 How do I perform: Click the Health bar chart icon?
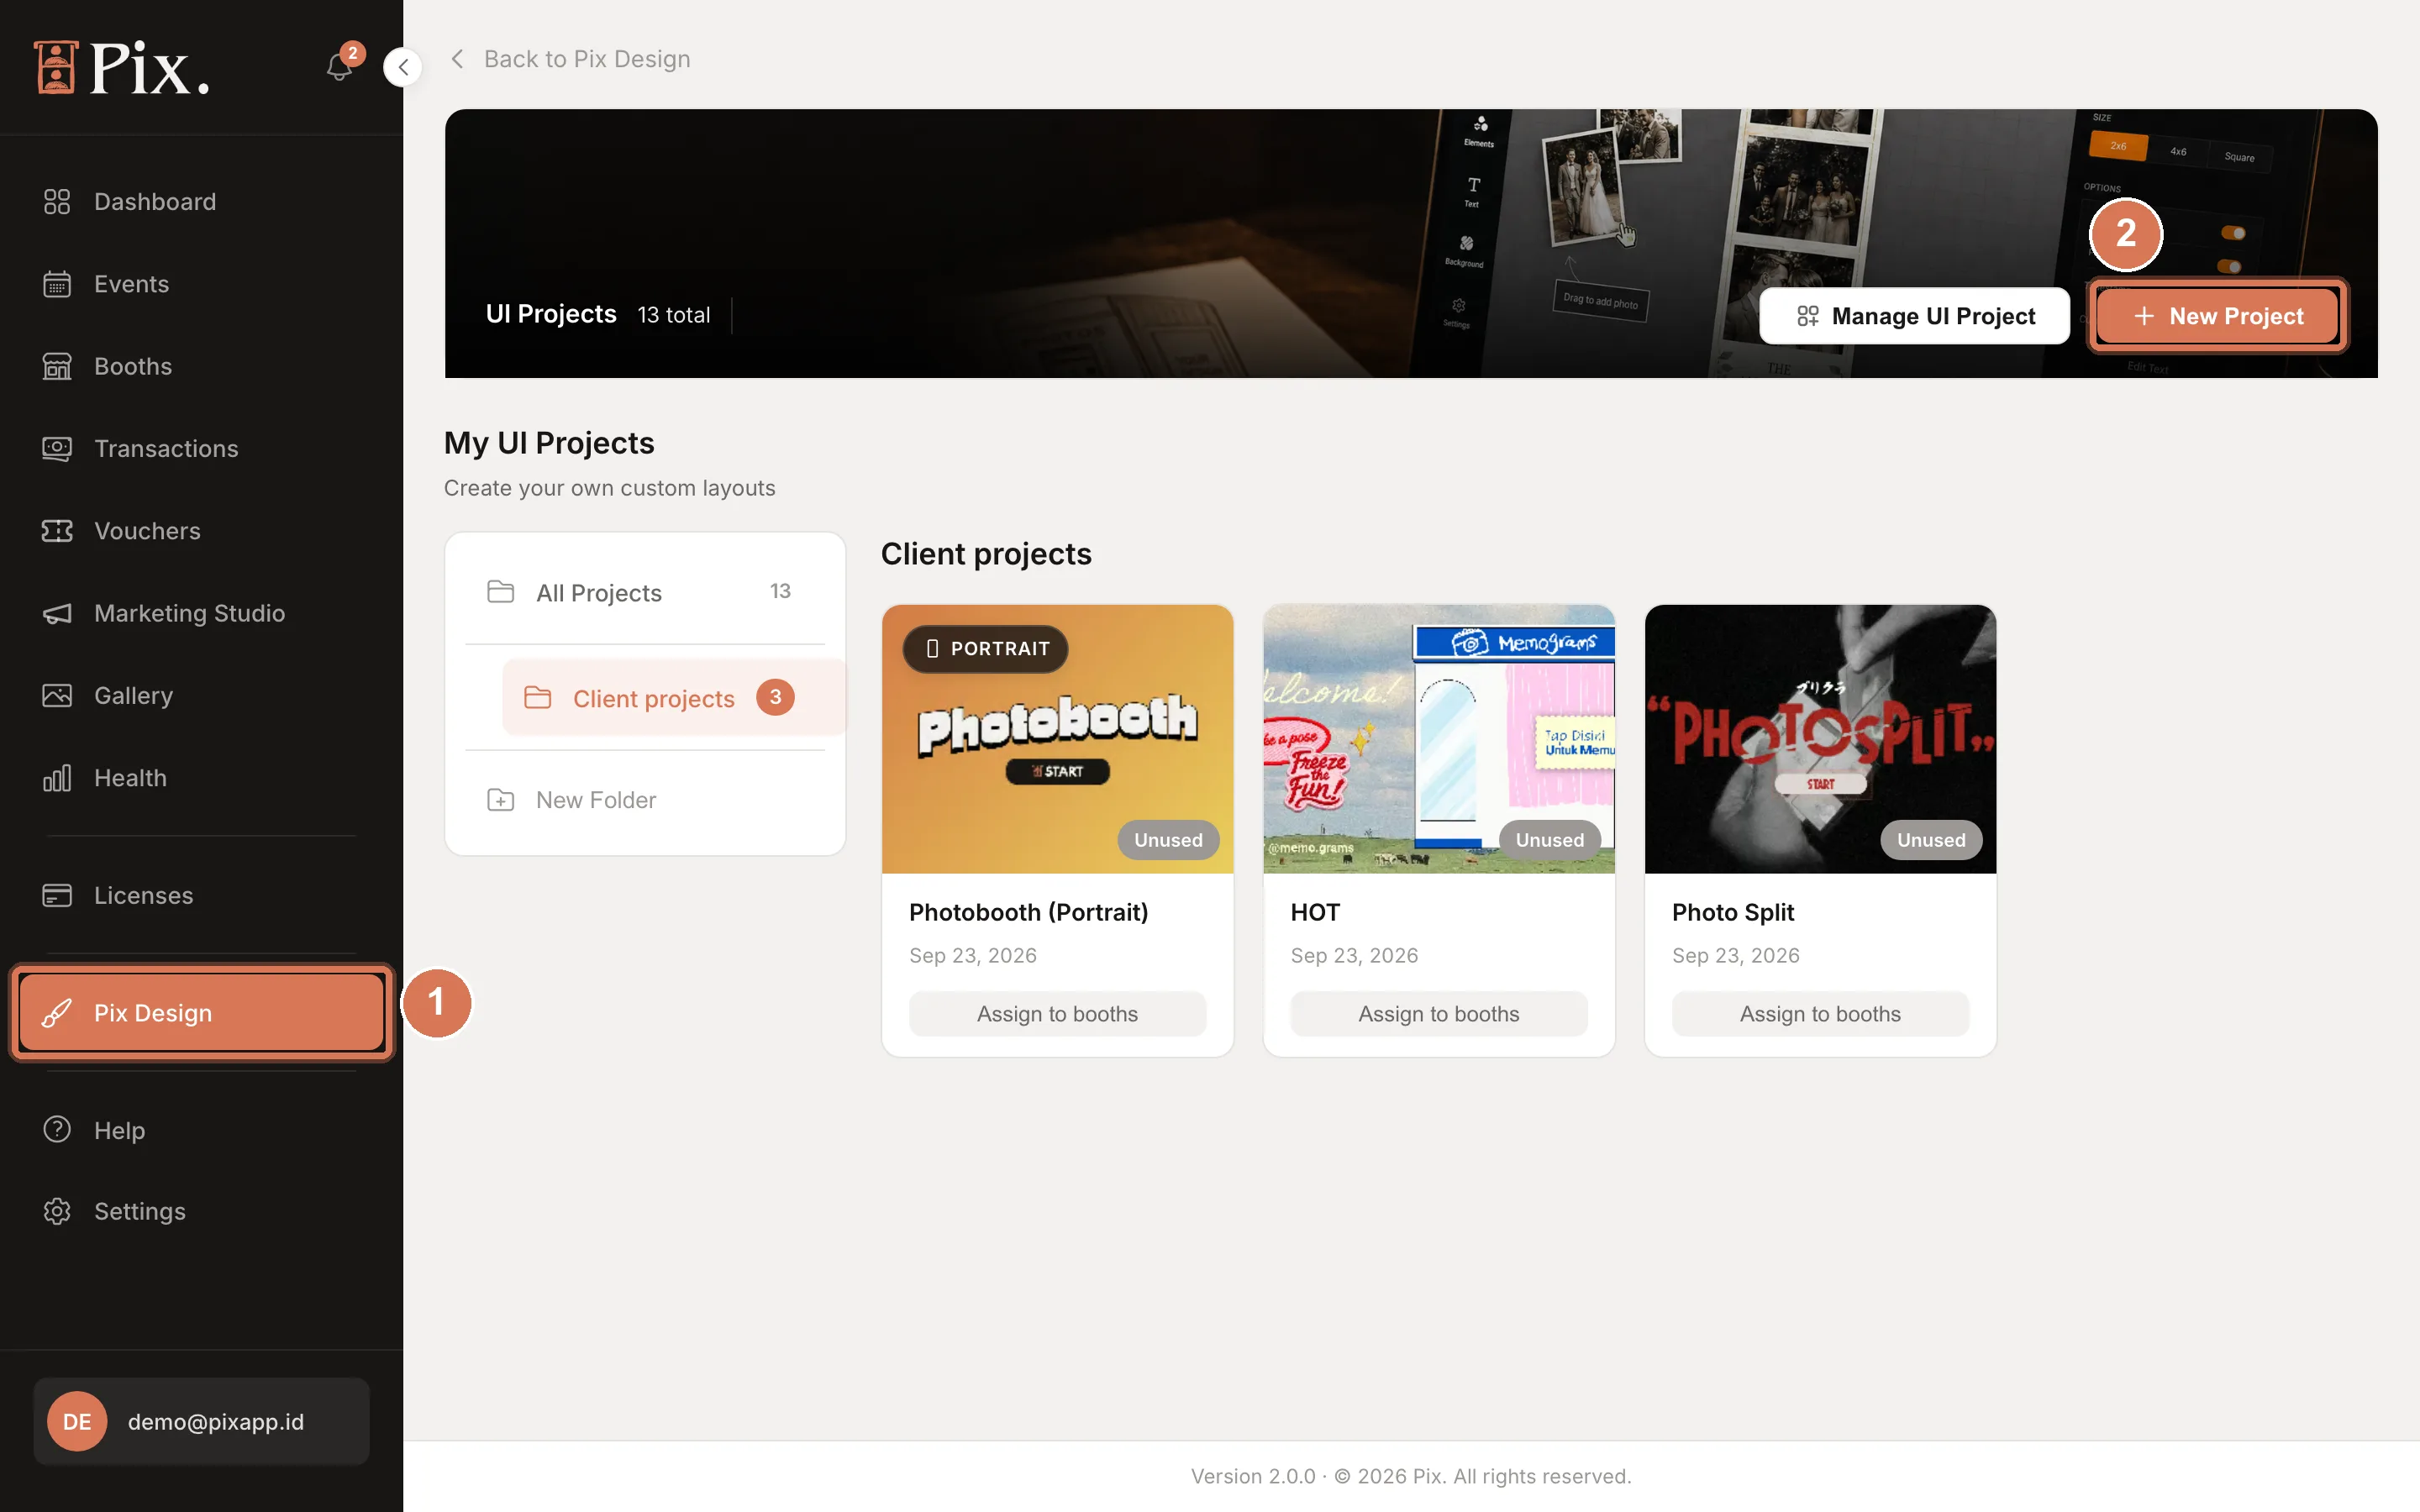57,778
